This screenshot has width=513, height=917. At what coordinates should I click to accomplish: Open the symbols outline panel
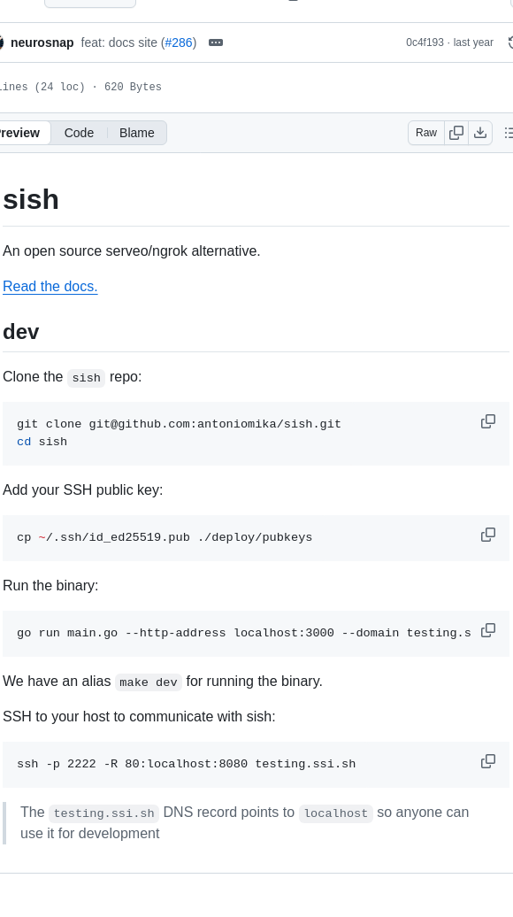[x=509, y=133]
